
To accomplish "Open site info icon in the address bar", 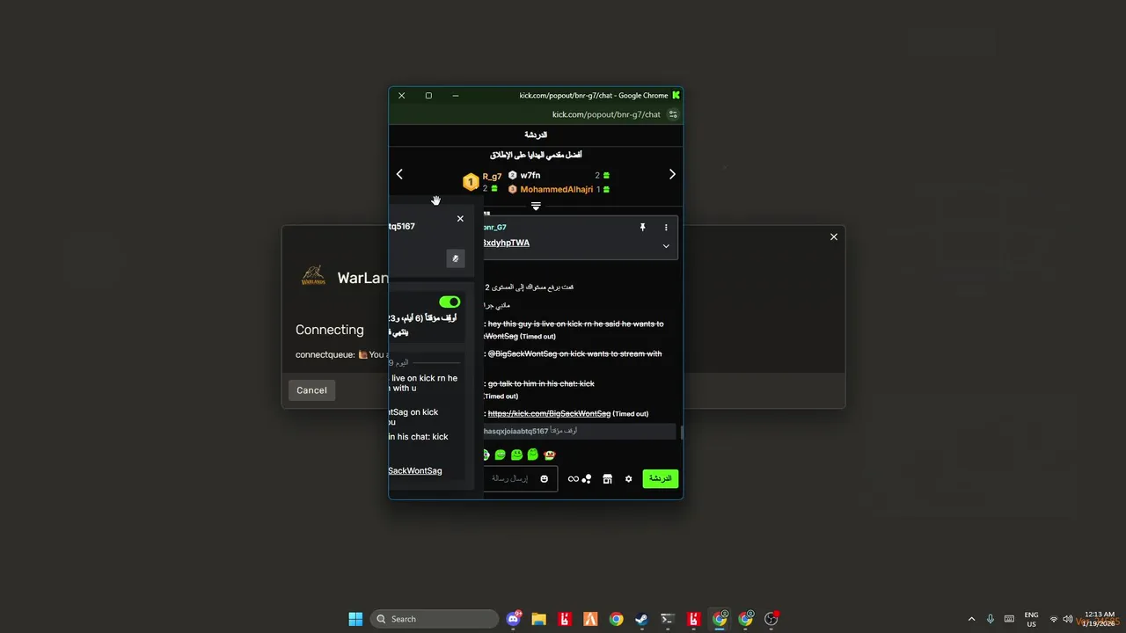I will (x=673, y=114).
